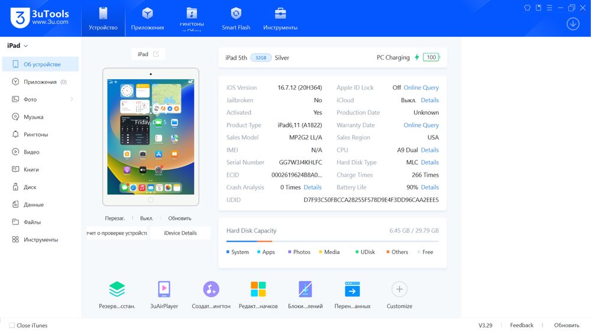Open the Устройство tab in top bar

pyautogui.click(x=103, y=18)
